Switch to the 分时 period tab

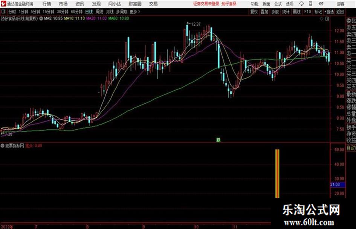[x=12, y=12]
